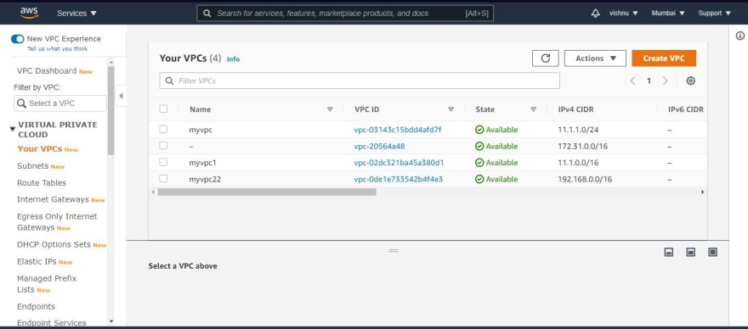Tick the select-all checkbox in header
Screen dimensions: 748x329
click(x=163, y=109)
